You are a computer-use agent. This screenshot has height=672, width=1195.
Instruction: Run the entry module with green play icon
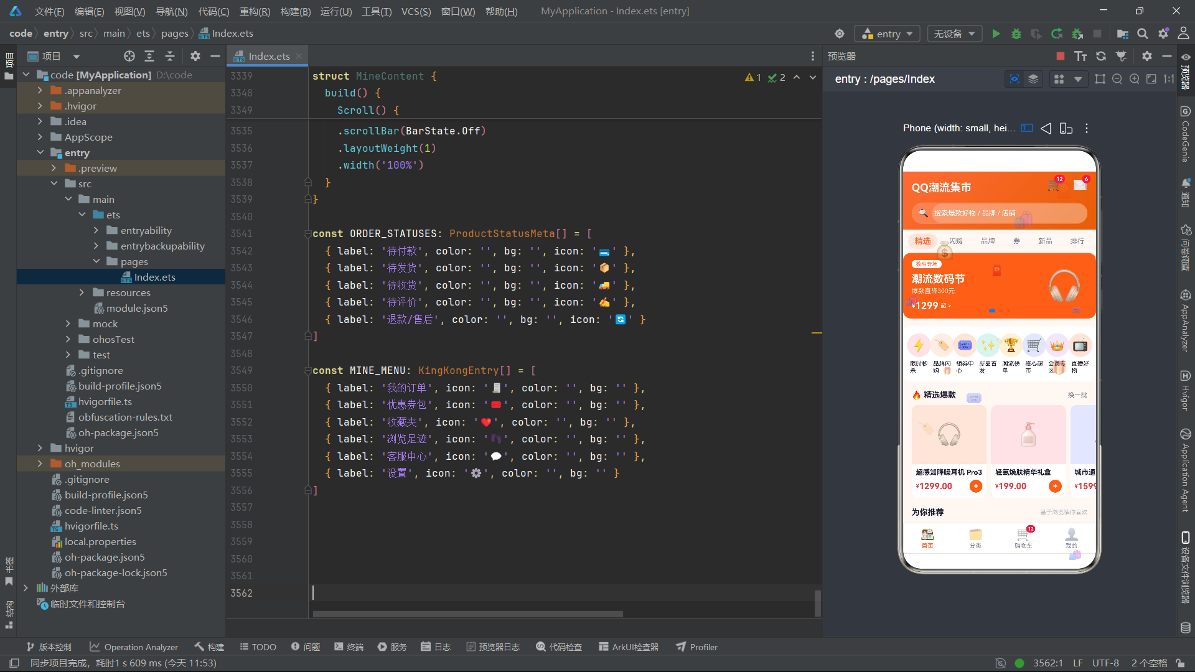[996, 34]
